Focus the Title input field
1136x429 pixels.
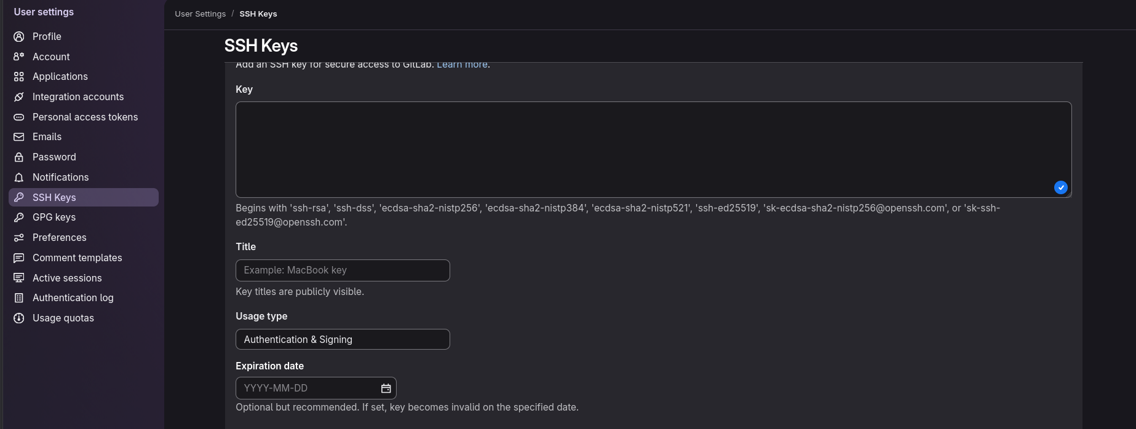click(343, 270)
